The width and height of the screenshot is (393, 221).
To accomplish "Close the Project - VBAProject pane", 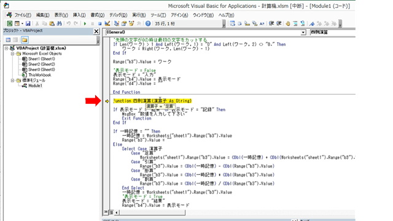I will click(x=96, y=31).
